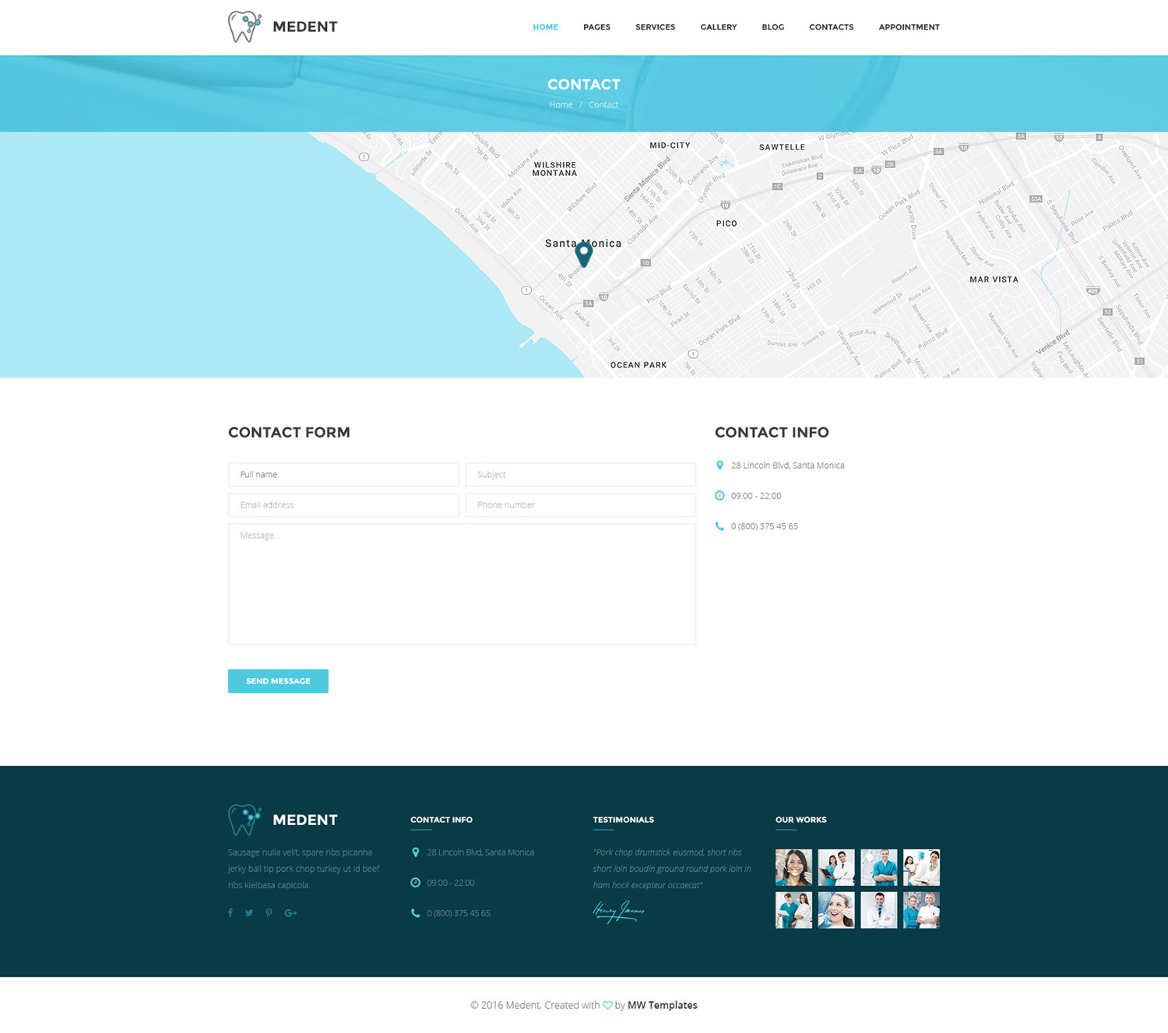Click the 'SAWTELLE' label on map

(782, 147)
